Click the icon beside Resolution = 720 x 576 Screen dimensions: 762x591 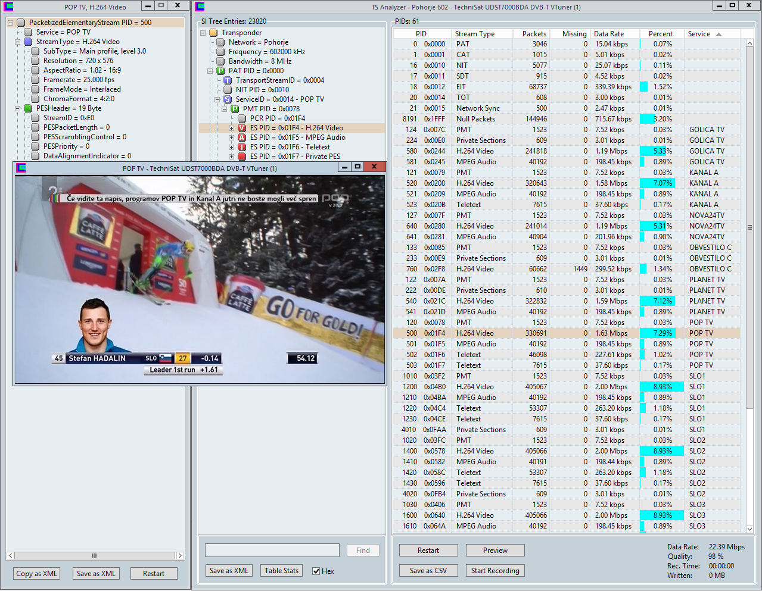pyautogui.click(x=35, y=61)
